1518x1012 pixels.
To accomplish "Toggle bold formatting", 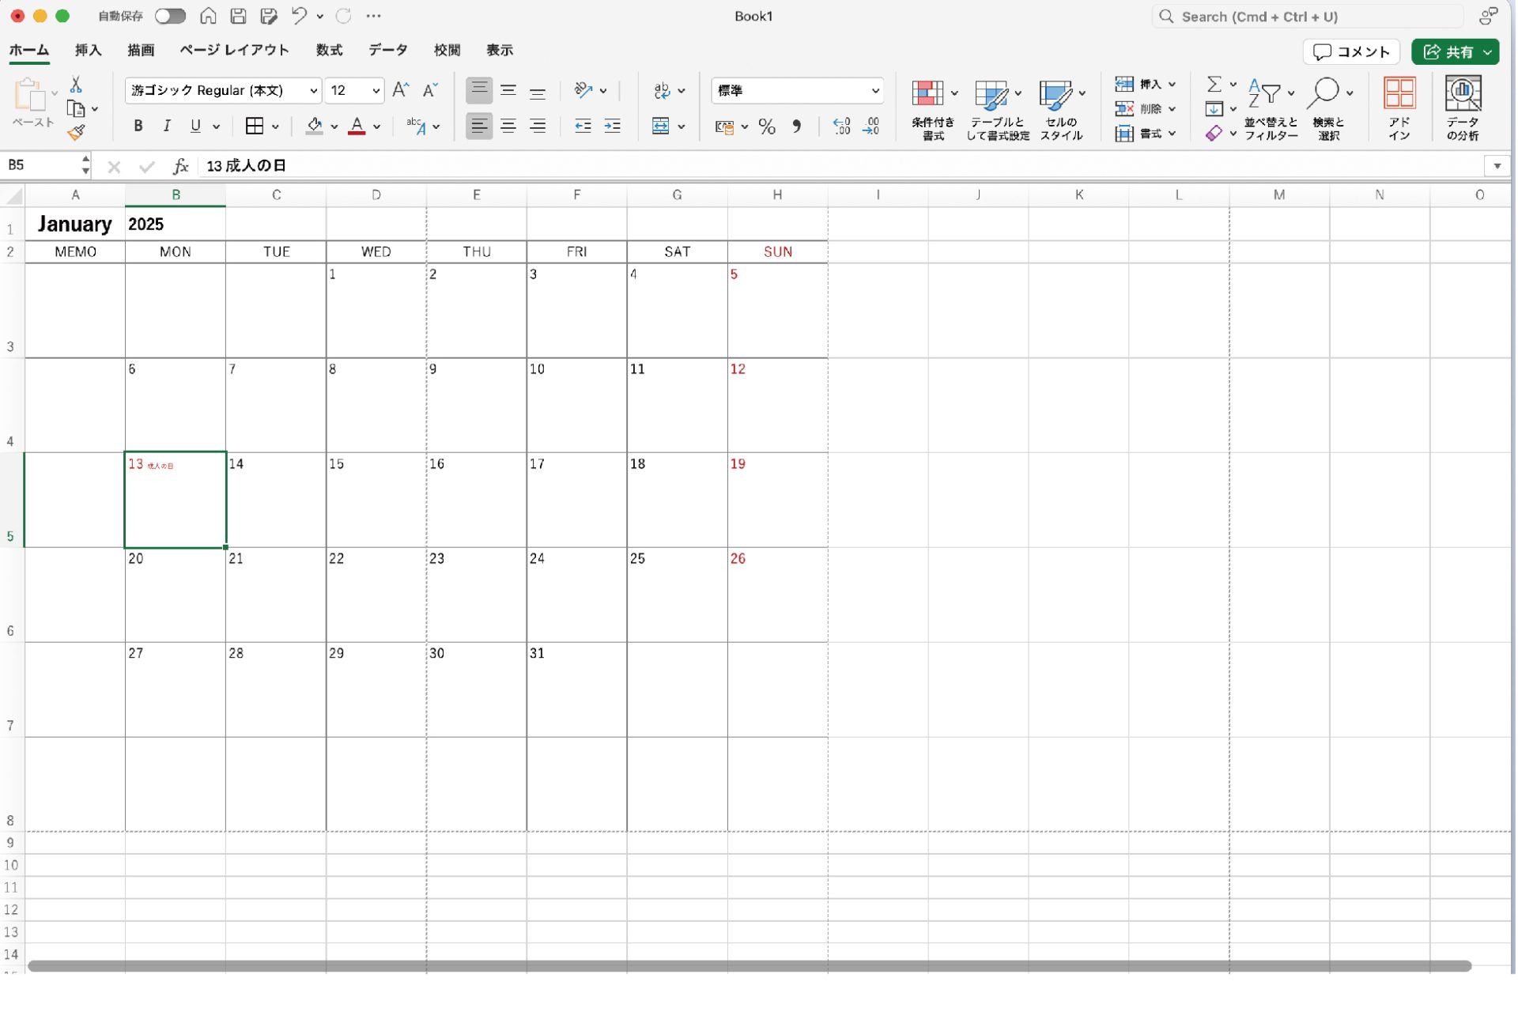I will [x=138, y=126].
